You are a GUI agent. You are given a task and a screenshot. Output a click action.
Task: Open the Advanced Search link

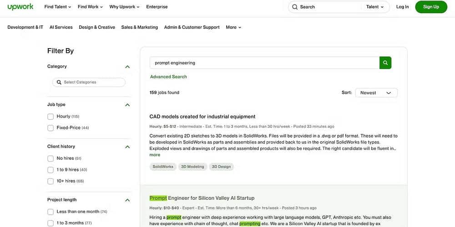pos(168,77)
